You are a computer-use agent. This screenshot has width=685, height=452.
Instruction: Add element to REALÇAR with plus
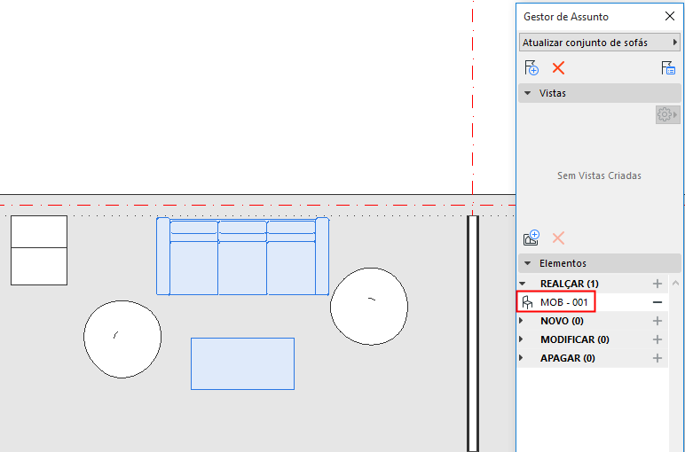pos(657,284)
